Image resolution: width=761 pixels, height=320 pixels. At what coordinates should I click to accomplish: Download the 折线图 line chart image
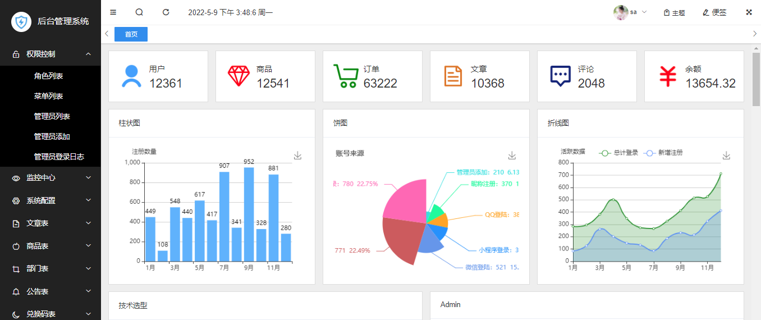pos(726,156)
